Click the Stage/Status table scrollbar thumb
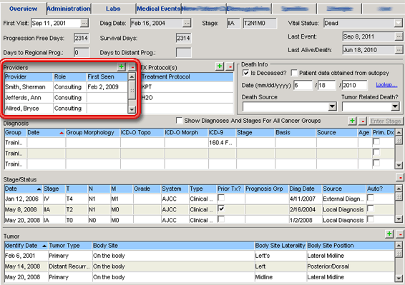This screenshot has height=285, width=405. pyautogui.click(x=399, y=197)
